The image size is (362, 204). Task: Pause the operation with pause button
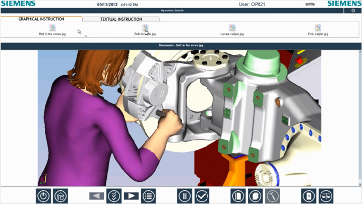pos(185,196)
